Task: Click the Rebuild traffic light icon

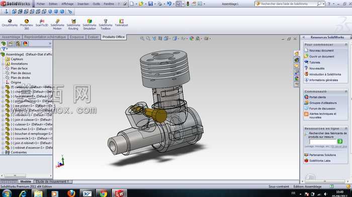Action: coord(188,4)
